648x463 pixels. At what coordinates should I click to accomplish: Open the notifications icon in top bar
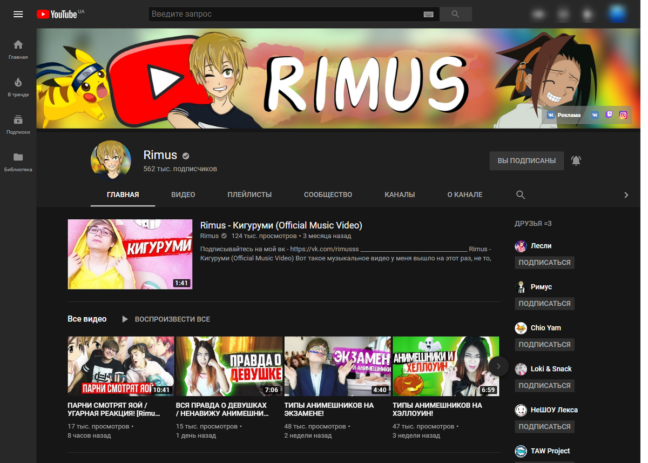click(x=588, y=14)
